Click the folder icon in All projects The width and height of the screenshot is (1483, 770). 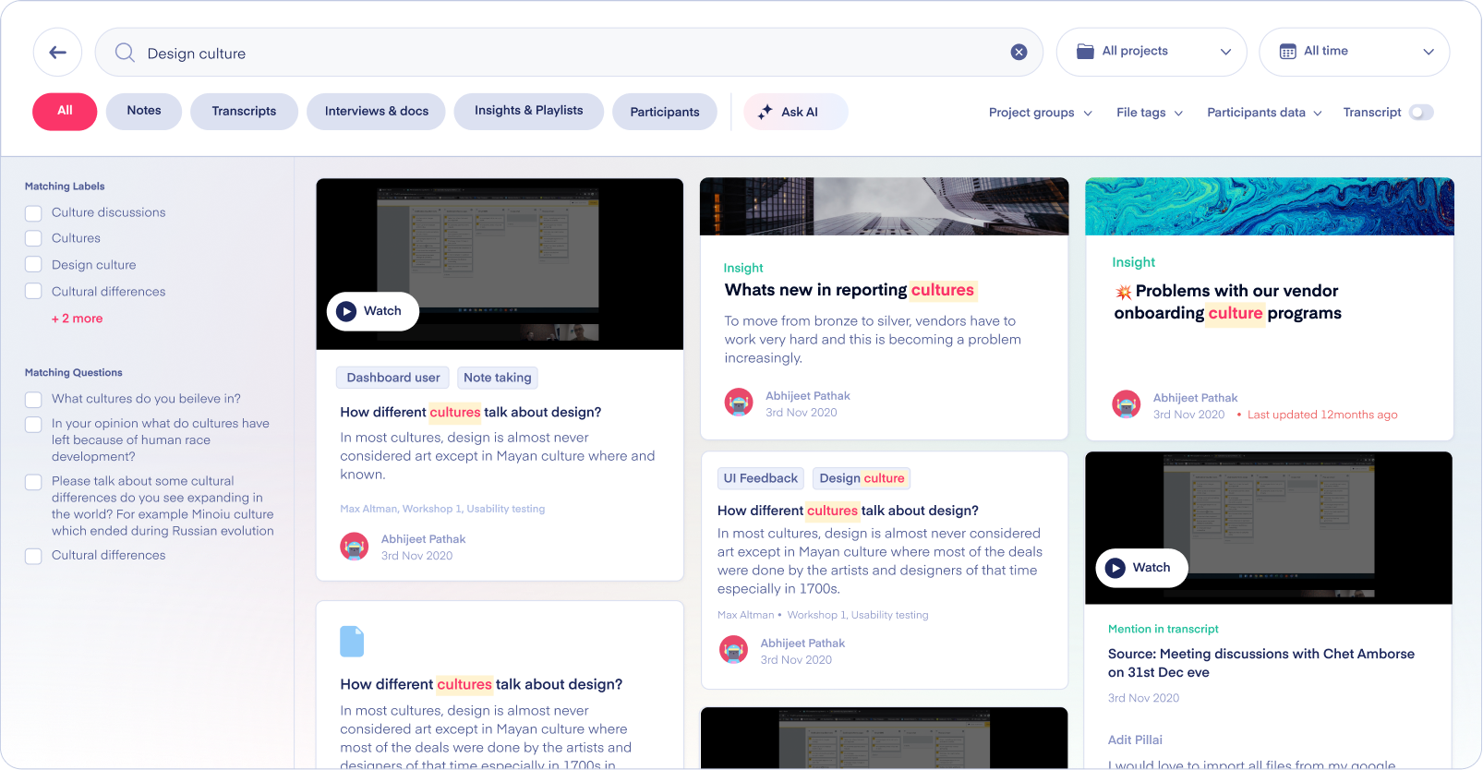(1085, 52)
